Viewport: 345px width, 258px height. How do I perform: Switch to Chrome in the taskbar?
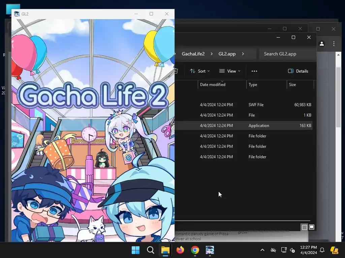coord(195,250)
